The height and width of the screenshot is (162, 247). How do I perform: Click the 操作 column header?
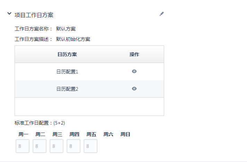point(134,54)
